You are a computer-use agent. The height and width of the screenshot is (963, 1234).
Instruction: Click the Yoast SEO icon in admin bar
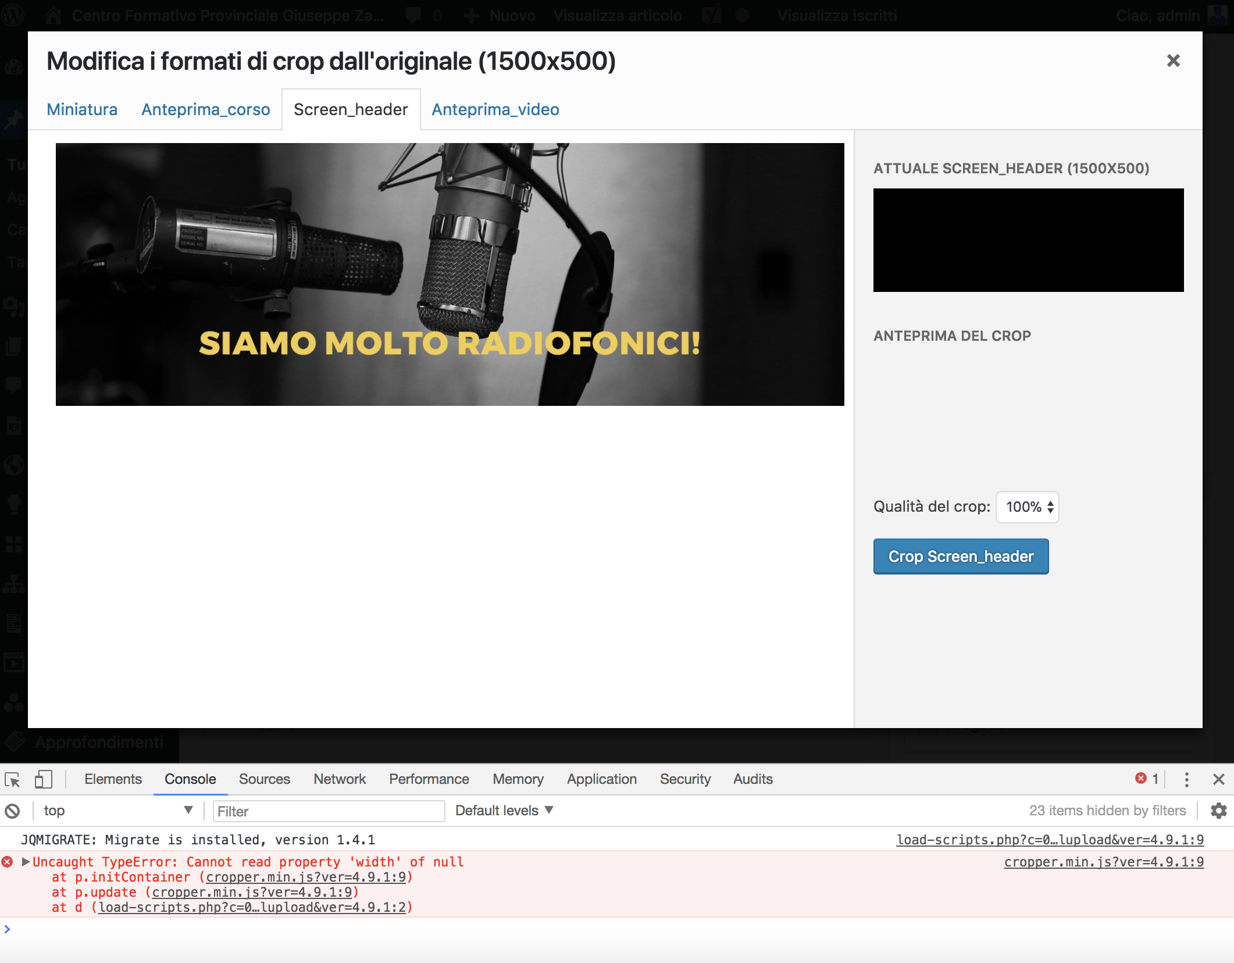click(711, 15)
